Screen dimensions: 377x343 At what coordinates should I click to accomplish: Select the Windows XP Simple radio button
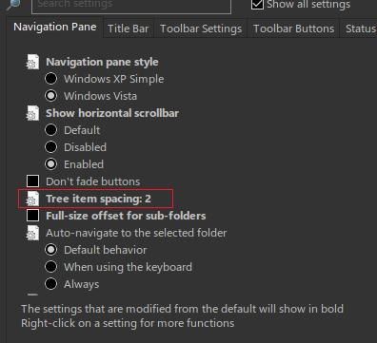point(51,79)
